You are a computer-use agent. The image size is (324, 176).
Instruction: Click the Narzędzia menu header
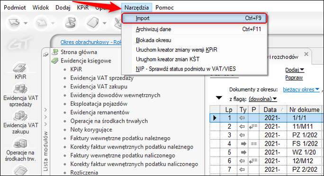[x=136, y=8]
